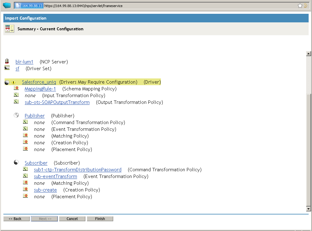312x231 pixels.
Task: Click the stylesheet icon for Input Transformation Policy
Action: point(16,95)
